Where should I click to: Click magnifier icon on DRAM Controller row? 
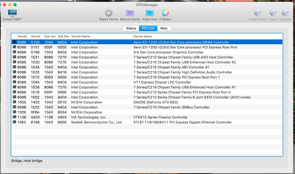14,42
